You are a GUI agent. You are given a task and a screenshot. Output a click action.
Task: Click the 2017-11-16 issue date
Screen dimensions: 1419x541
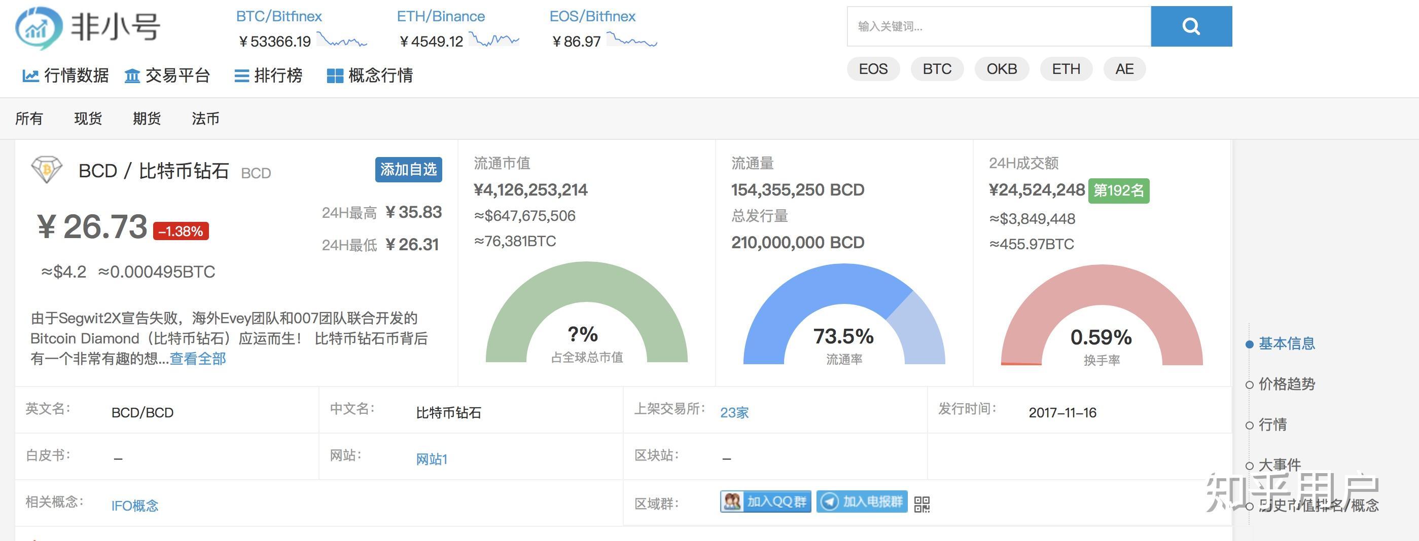[x=1062, y=413]
